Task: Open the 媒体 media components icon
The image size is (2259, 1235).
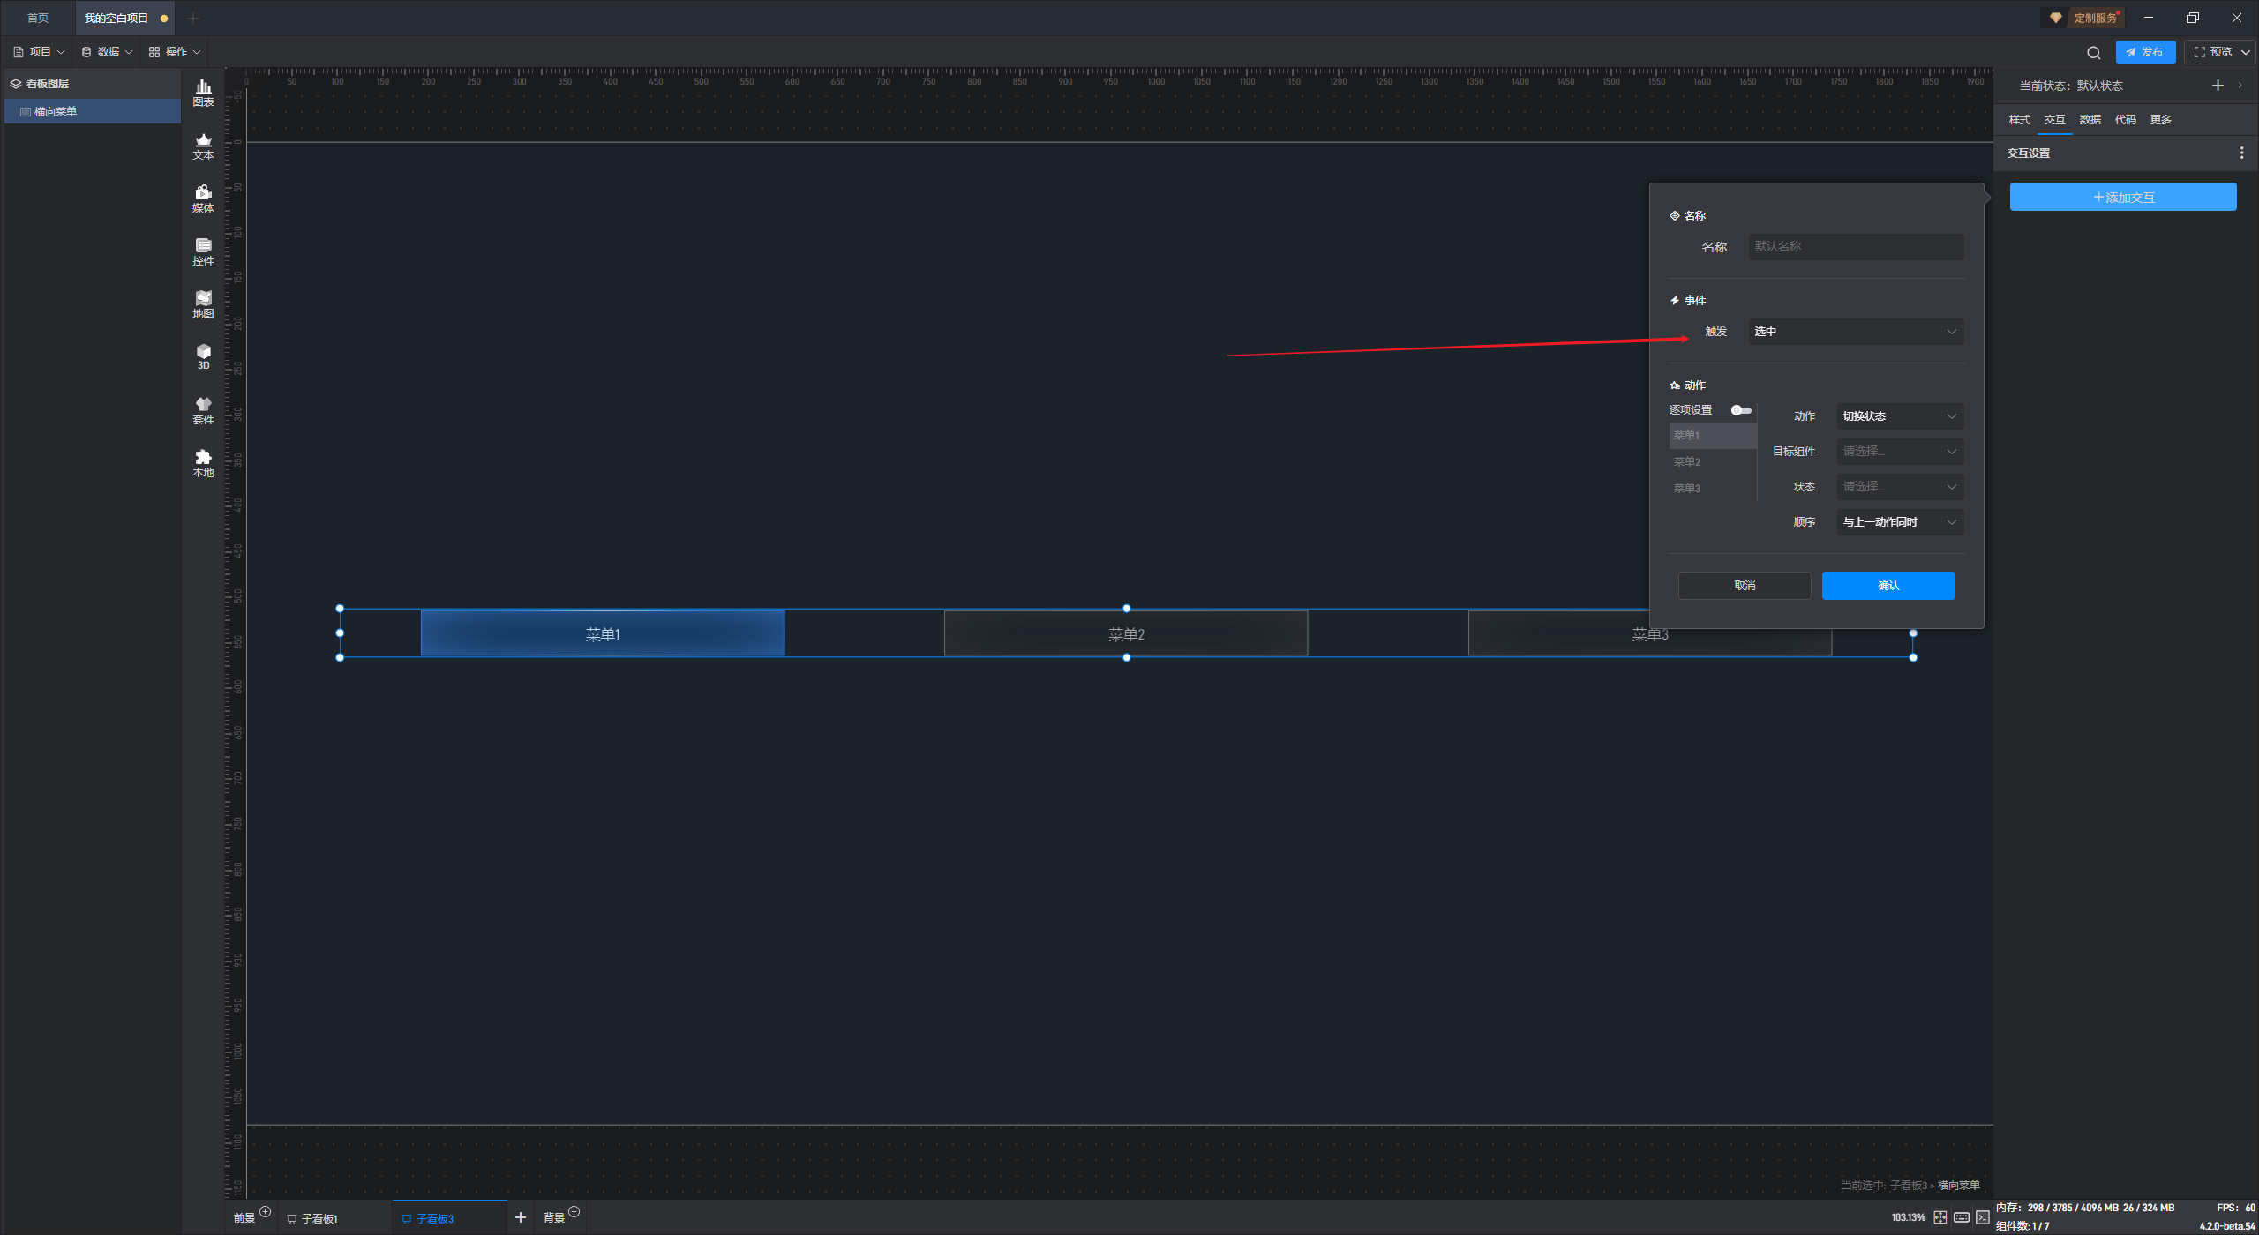Action: [203, 198]
